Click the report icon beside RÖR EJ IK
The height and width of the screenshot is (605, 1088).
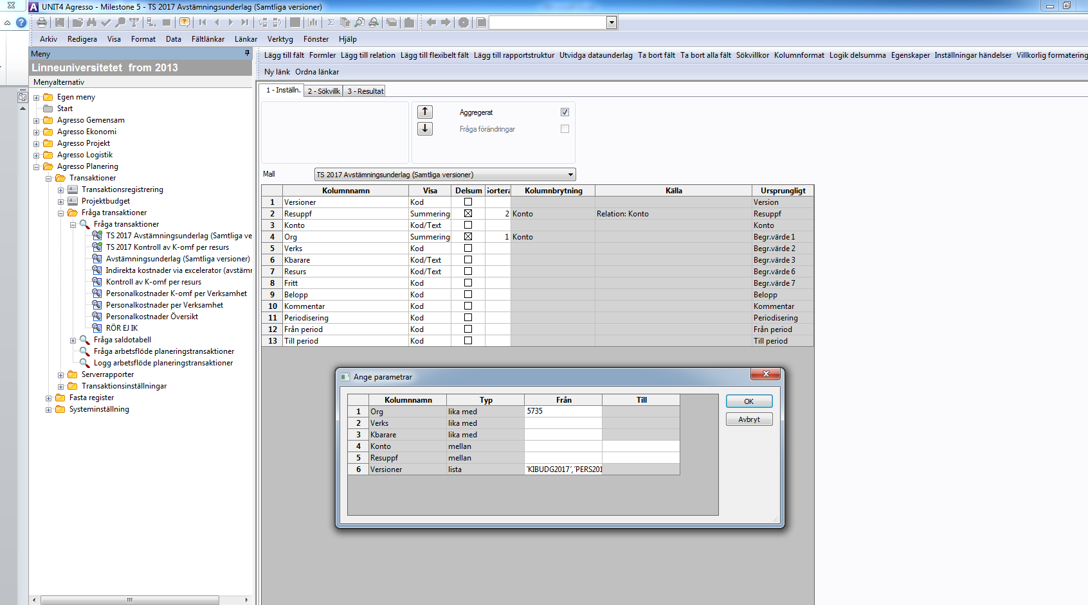tap(97, 328)
